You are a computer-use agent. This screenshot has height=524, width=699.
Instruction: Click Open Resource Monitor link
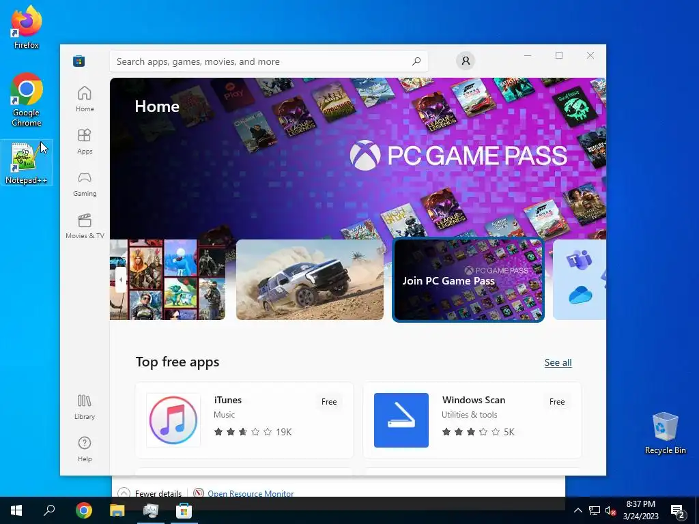[x=251, y=493]
